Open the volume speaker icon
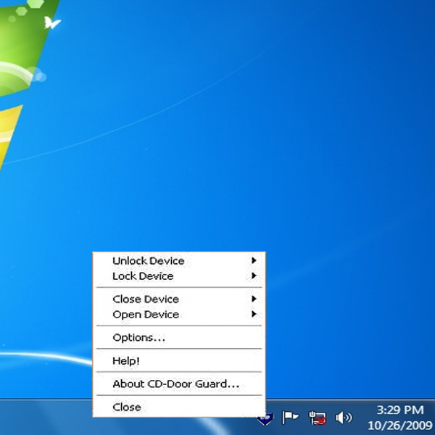This screenshot has height=435, width=435. [344, 418]
